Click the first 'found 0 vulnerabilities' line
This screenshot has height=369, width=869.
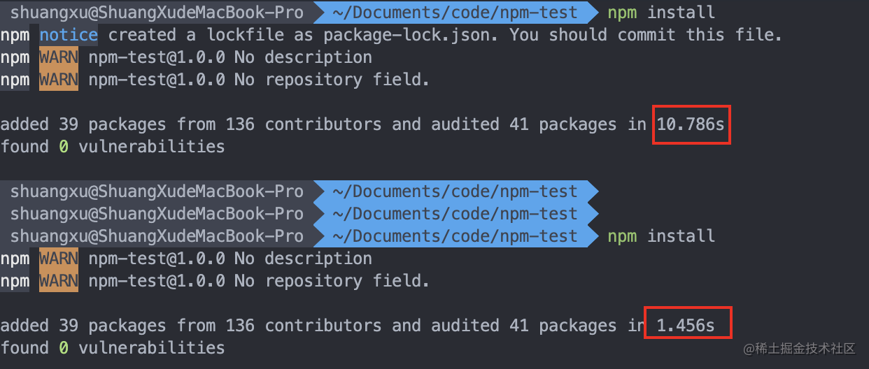[x=113, y=147]
